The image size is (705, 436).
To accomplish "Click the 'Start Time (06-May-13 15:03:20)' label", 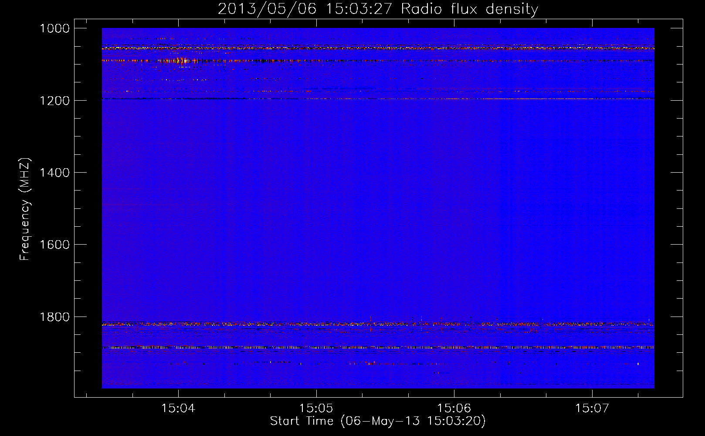I will pos(378,421).
